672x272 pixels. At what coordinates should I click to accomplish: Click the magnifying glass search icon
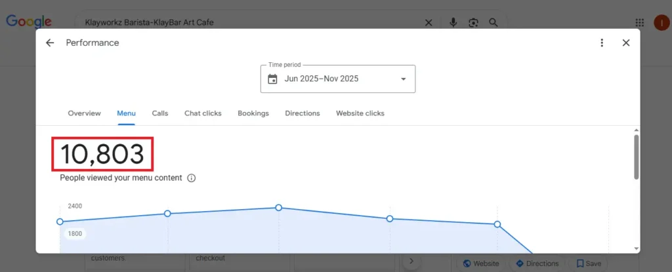click(x=493, y=23)
